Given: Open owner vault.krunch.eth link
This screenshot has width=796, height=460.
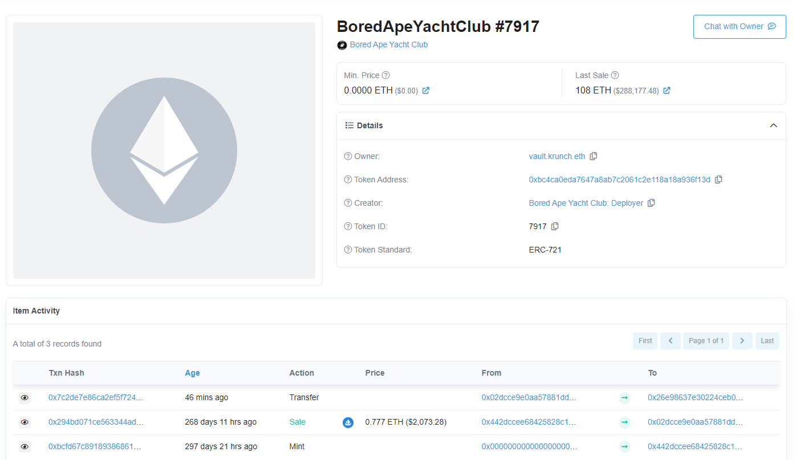Looking at the screenshot, I should [x=557, y=156].
